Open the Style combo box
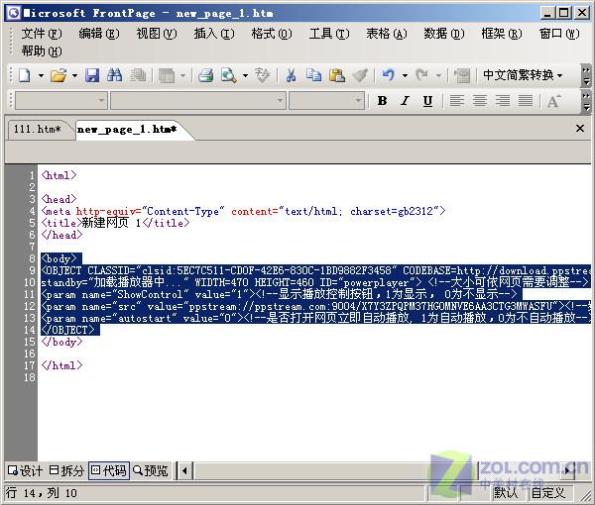 click(x=60, y=100)
